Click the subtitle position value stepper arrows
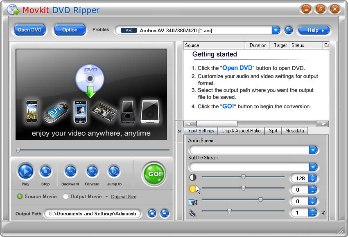Viewport: 348px width, 237px height. [313, 201]
